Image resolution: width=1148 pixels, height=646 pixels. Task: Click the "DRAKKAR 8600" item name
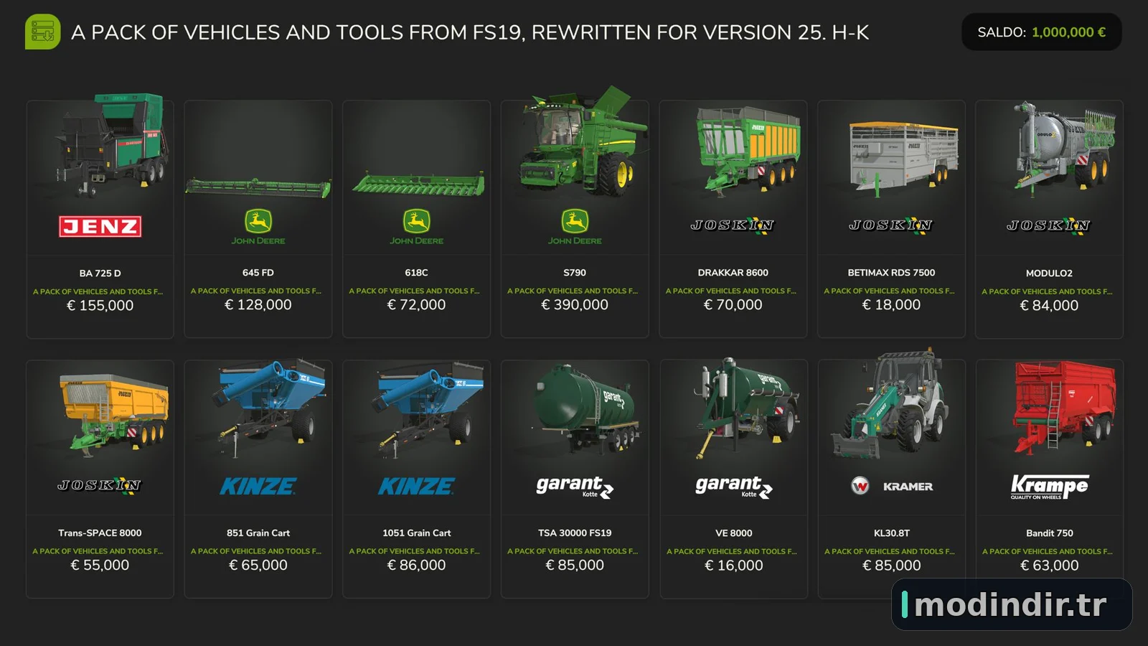tap(733, 273)
